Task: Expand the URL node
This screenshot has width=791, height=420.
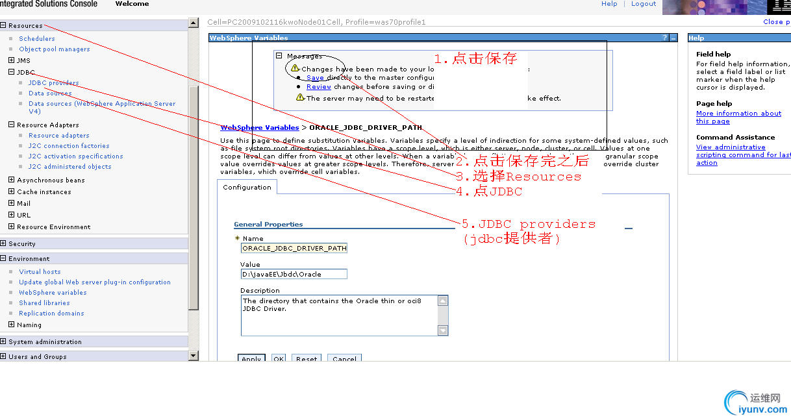Action: [x=11, y=215]
